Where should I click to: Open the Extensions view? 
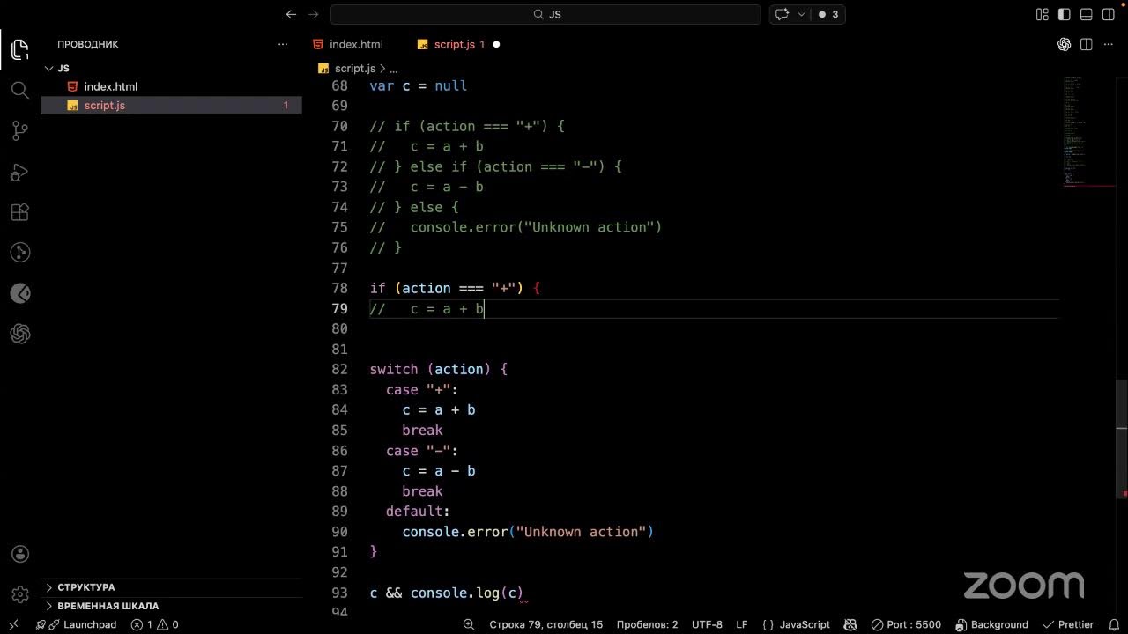click(19, 212)
